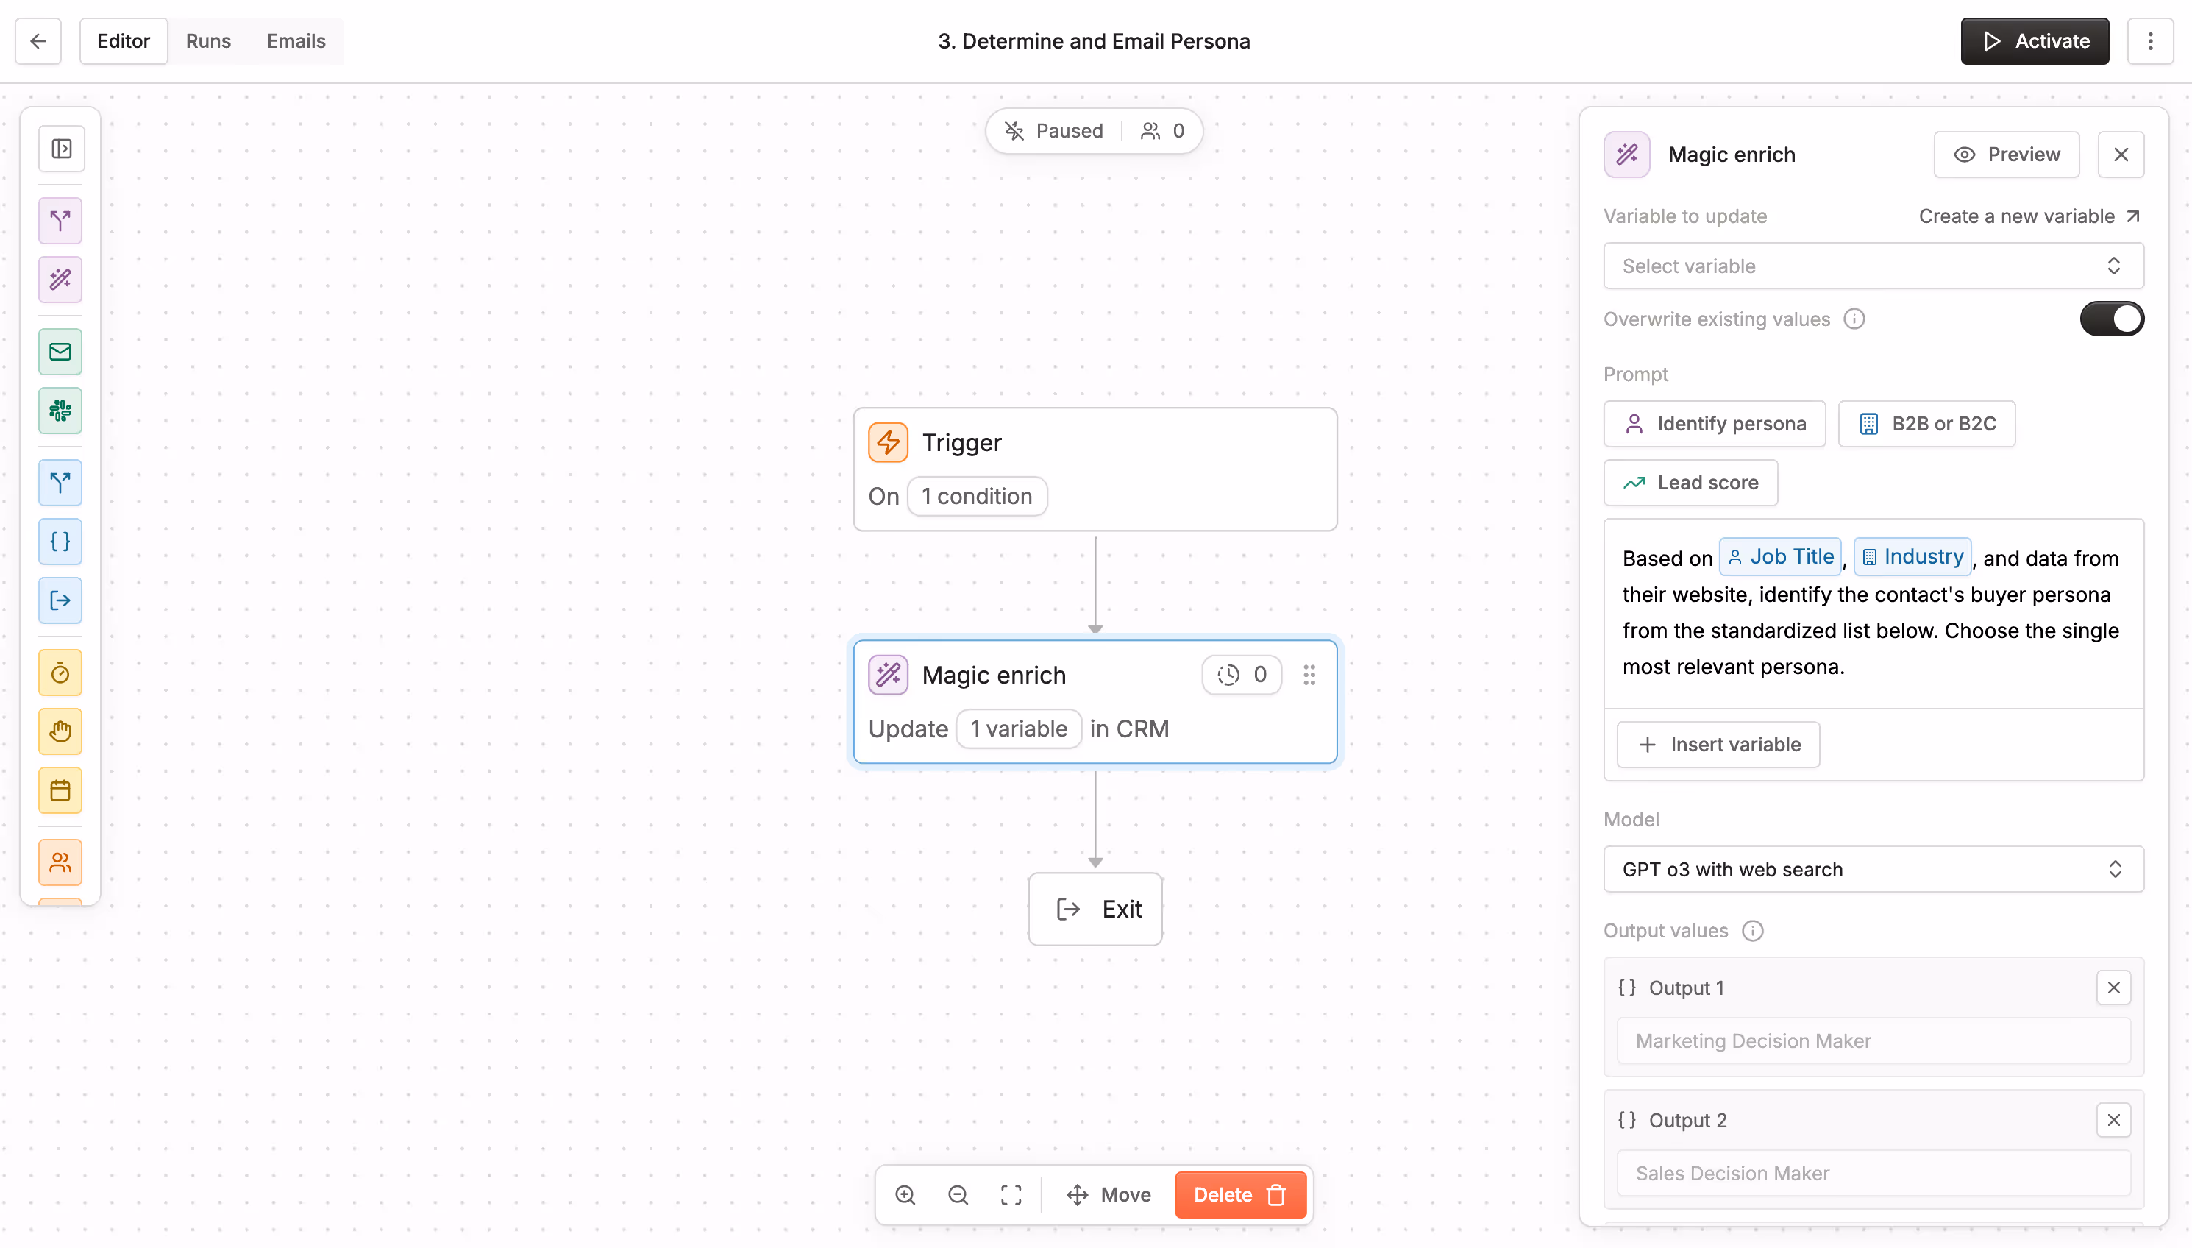Select the exit step icon in sidebar
Screen dimensions: 2192x1248
point(60,601)
